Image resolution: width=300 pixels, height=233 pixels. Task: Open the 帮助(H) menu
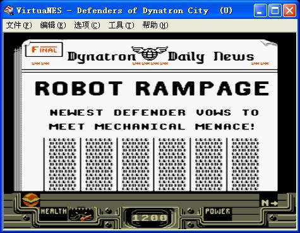coord(155,25)
